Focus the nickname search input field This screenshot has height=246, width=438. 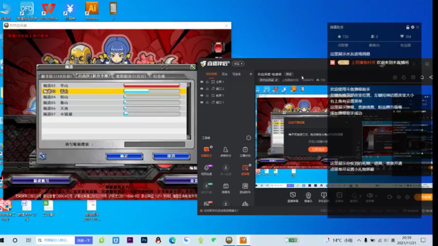click(155, 144)
